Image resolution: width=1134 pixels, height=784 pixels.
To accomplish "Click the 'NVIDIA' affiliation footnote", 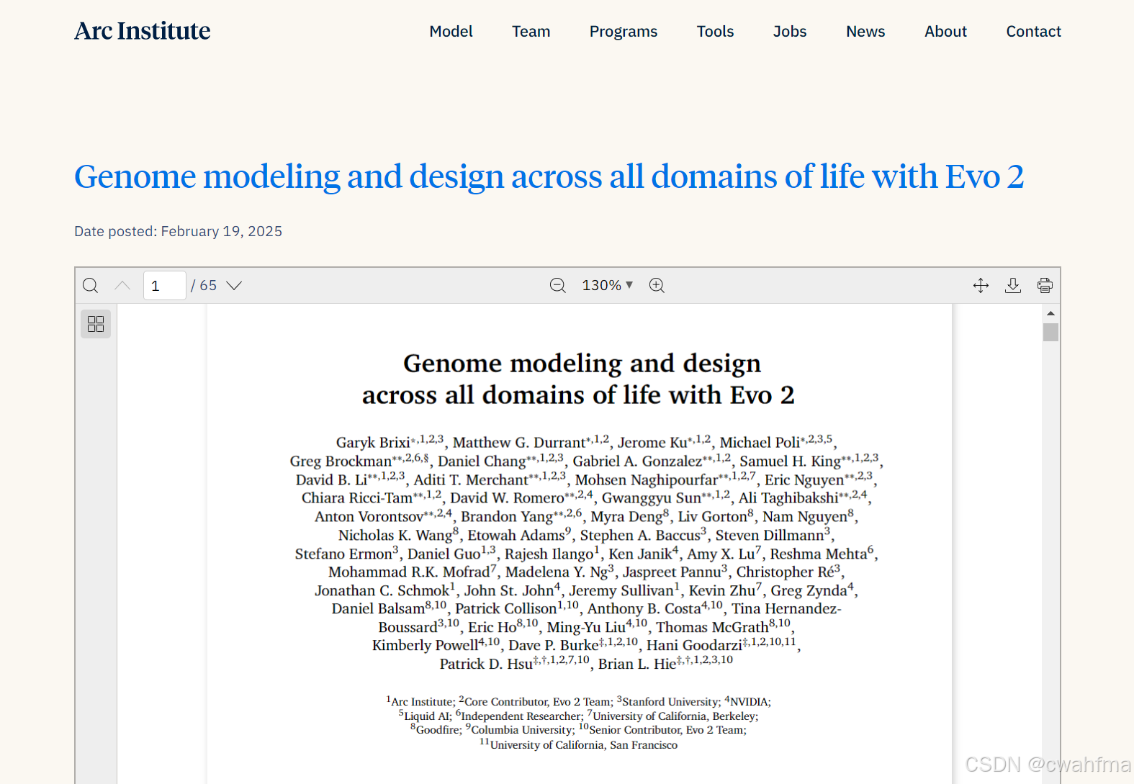I will (749, 702).
